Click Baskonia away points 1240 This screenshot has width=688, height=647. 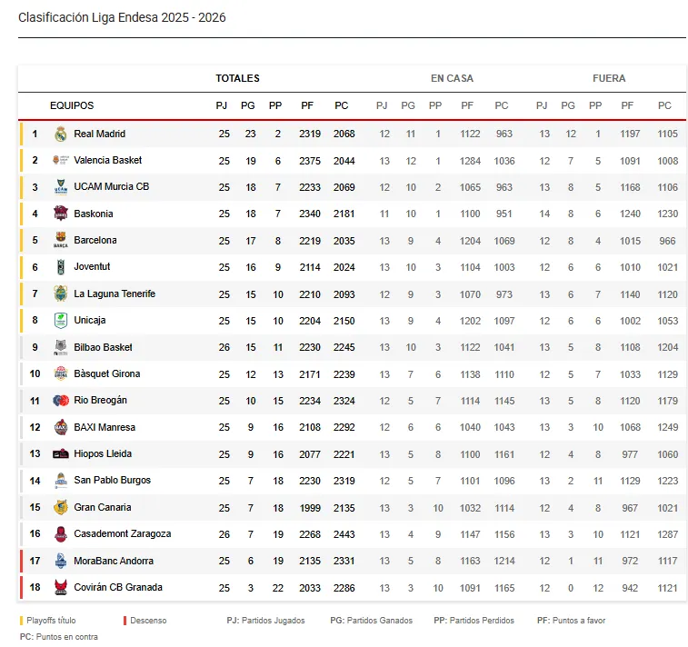click(x=630, y=214)
